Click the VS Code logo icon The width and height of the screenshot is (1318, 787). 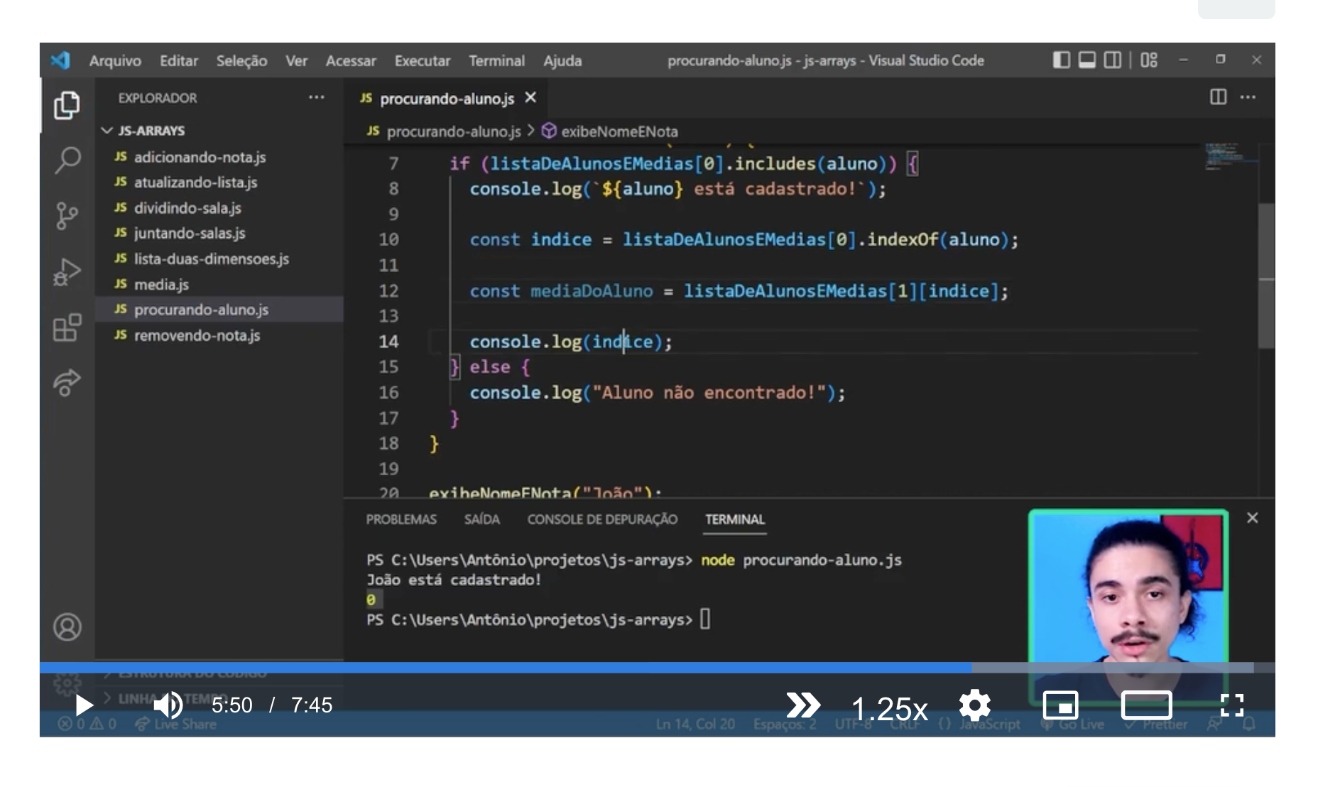coord(60,60)
